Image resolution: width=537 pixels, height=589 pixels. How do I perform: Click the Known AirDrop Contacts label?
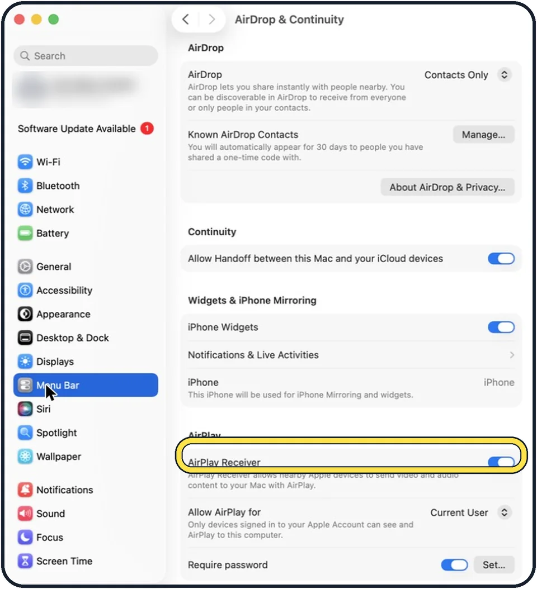point(243,135)
